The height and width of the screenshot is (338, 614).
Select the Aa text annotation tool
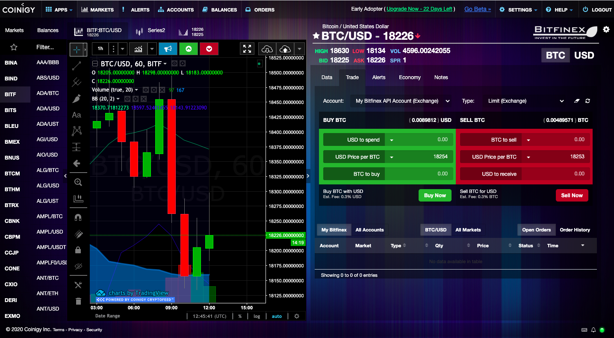pyautogui.click(x=77, y=115)
